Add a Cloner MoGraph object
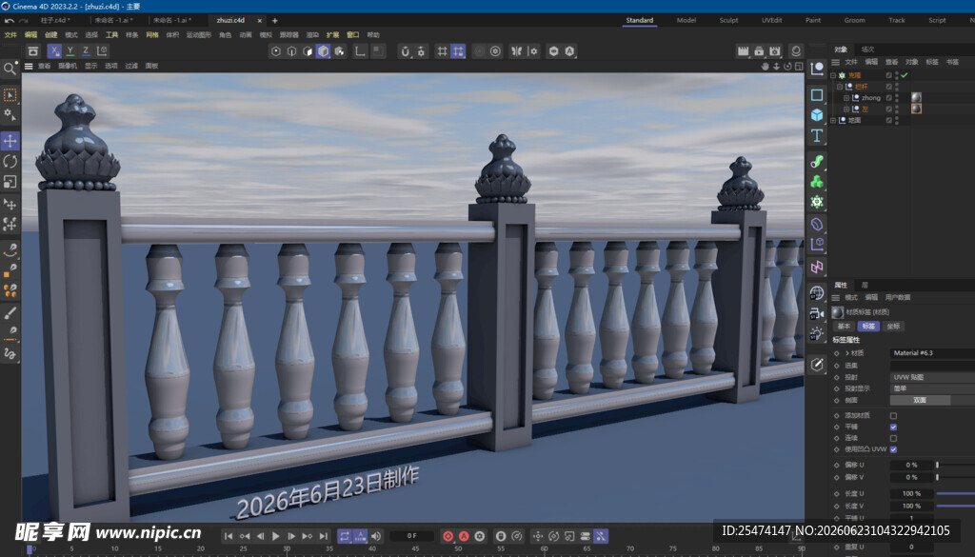This screenshot has height=557, width=975. point(817,202)
